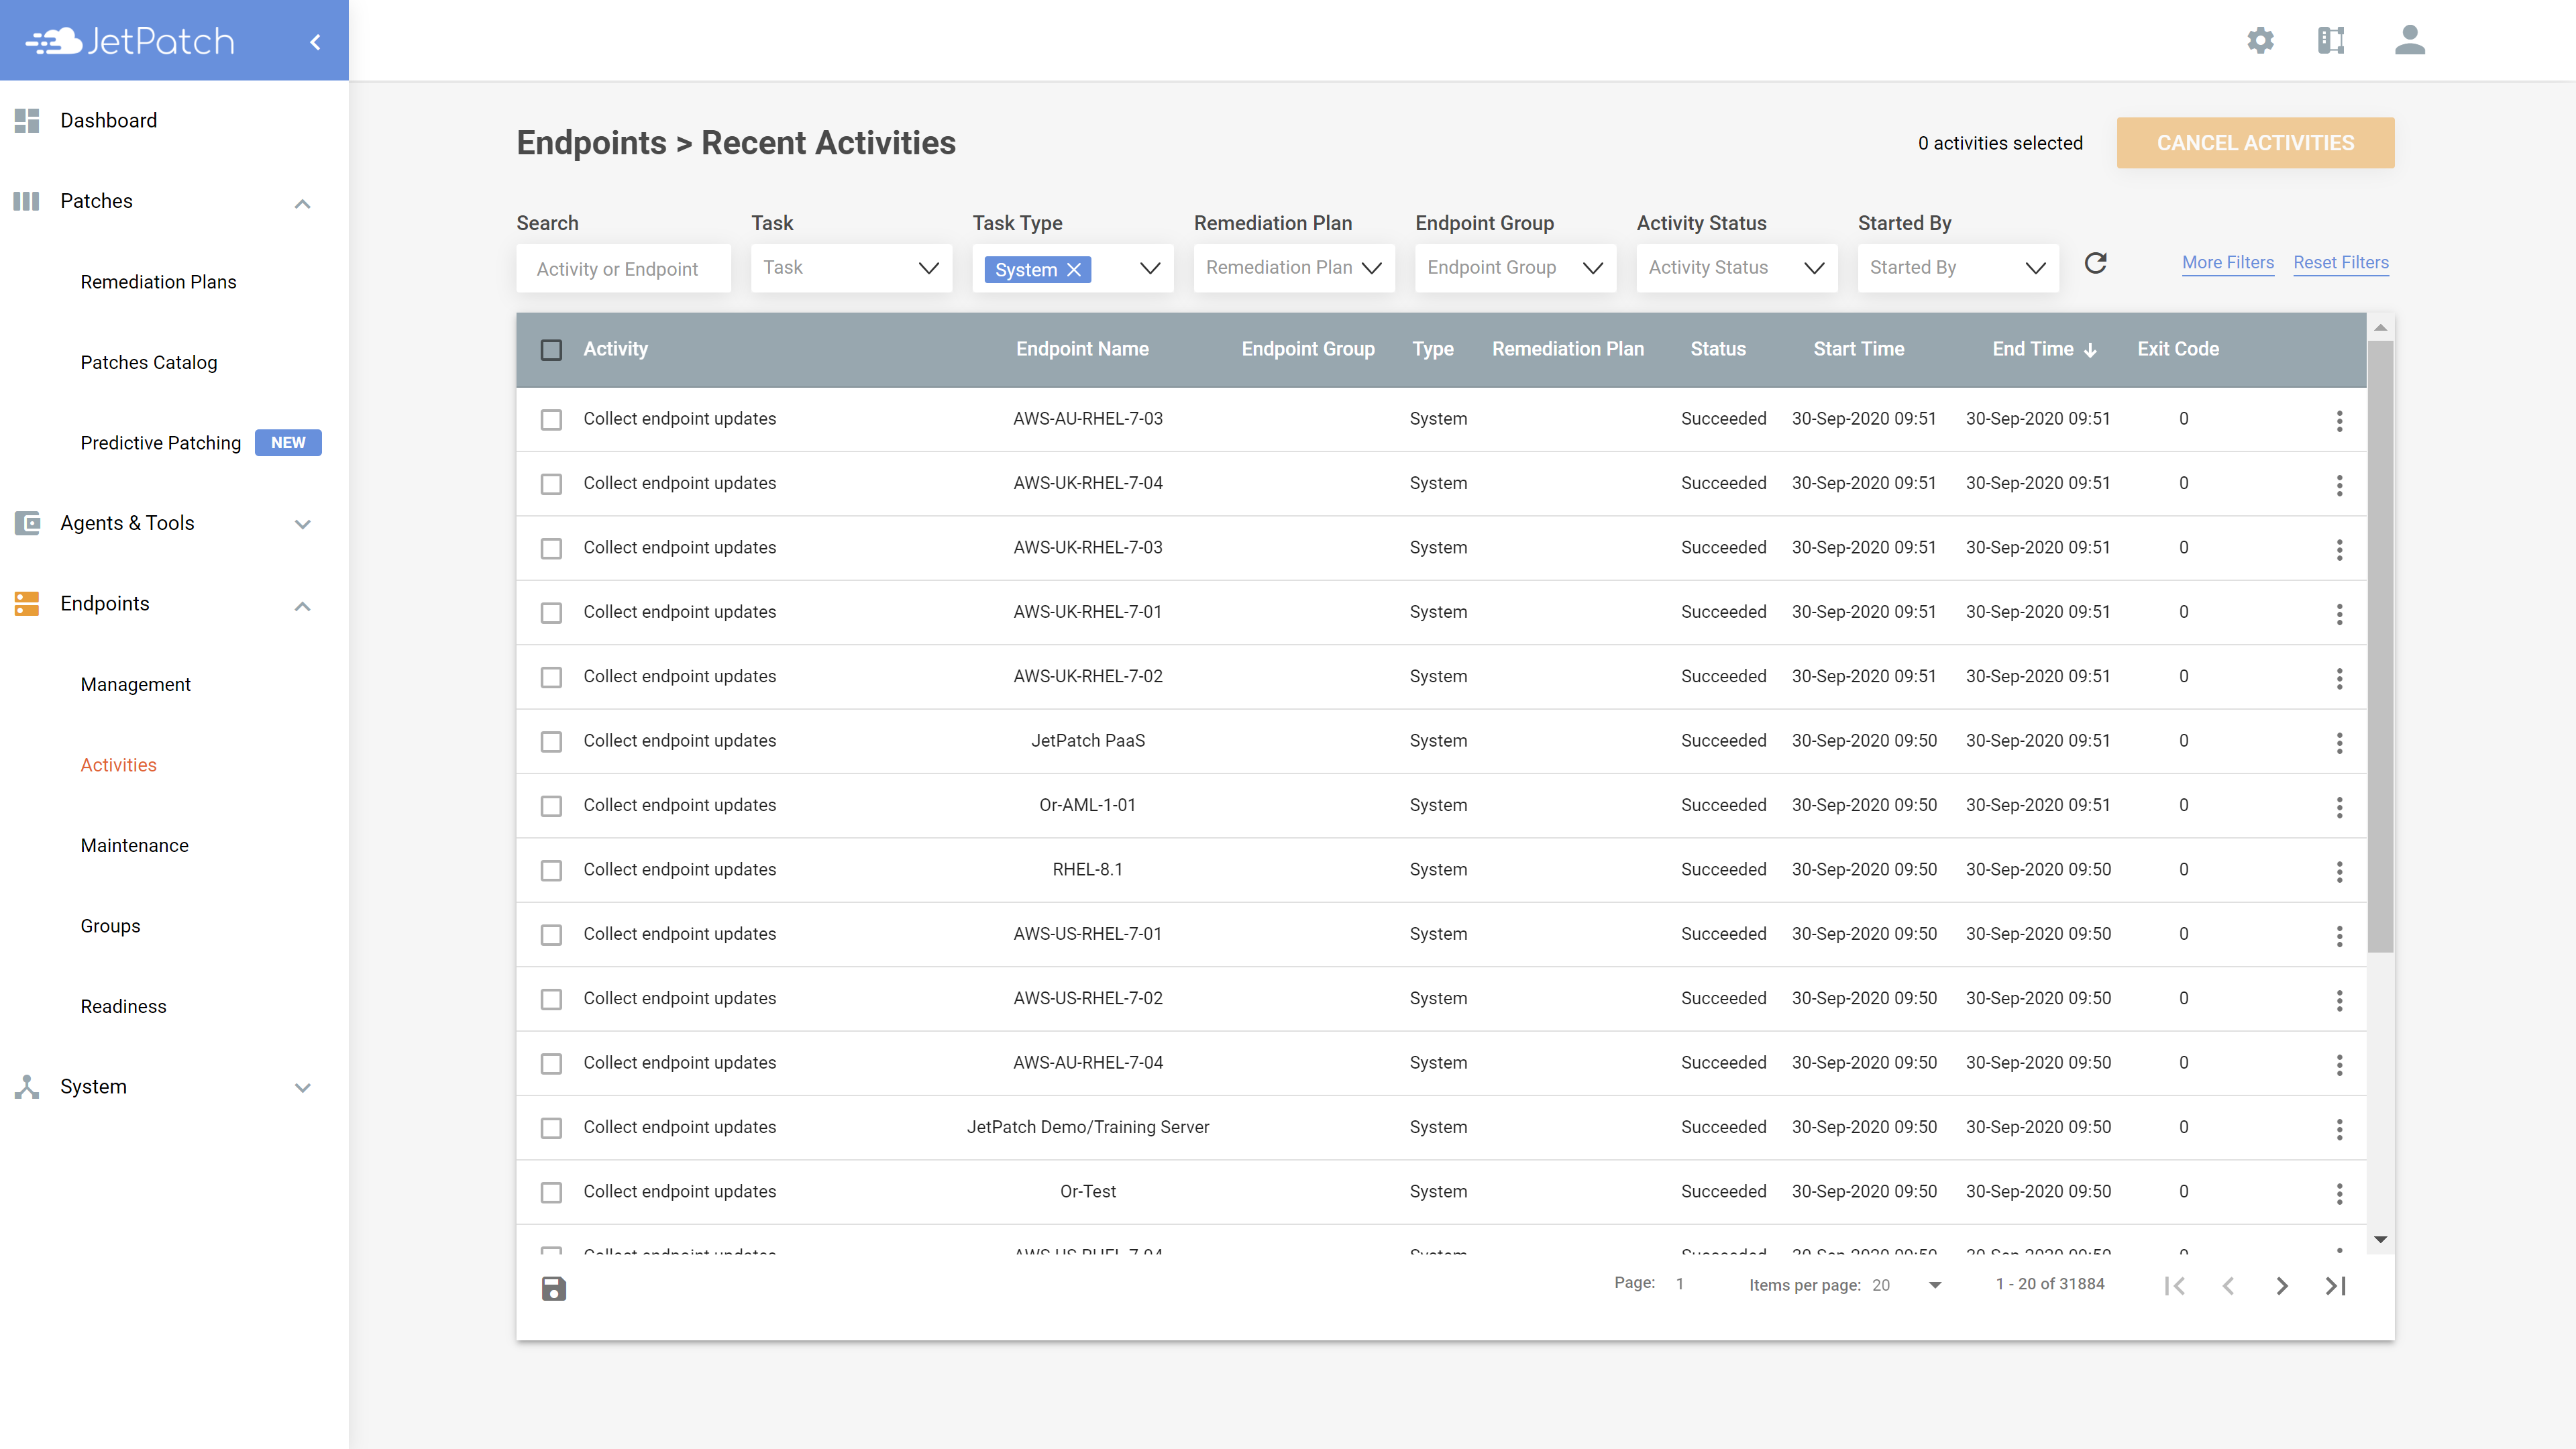Check the RHEL-8.1 row checkbox
Image resolution: width=2576 pixels, height=1449 pixels.
coord(551,871)
